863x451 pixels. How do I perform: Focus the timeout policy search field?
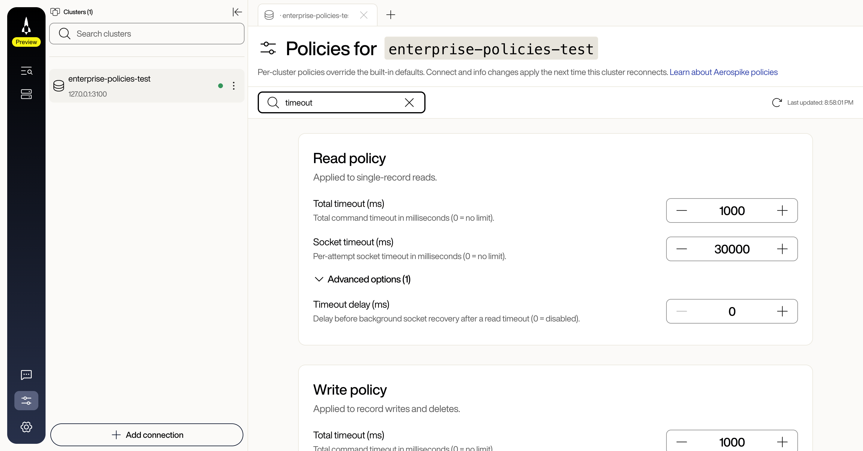click(341, 103)
